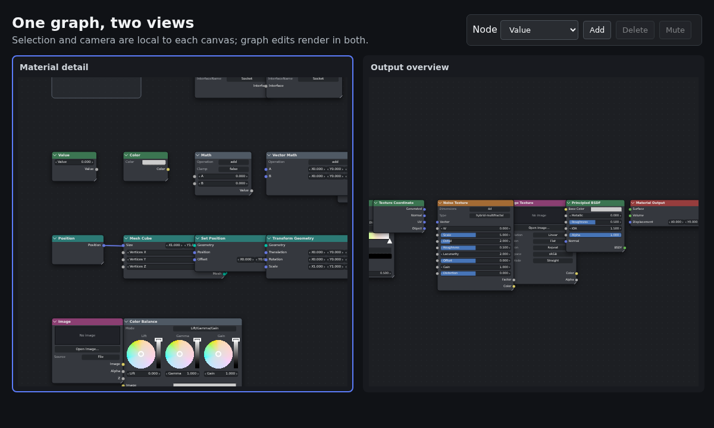Click Noise Texture's Lacunarity field
The height and width of the screenshot is (428, 714).
coord(475,254)
